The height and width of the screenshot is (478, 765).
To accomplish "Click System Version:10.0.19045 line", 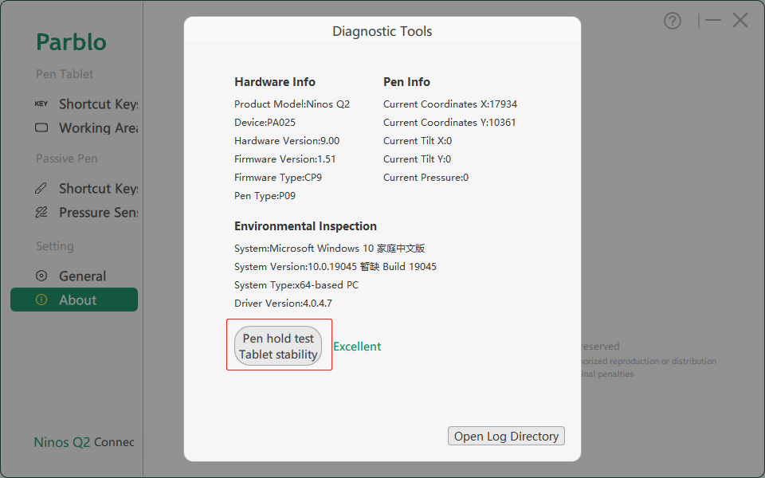I will 335,267.
